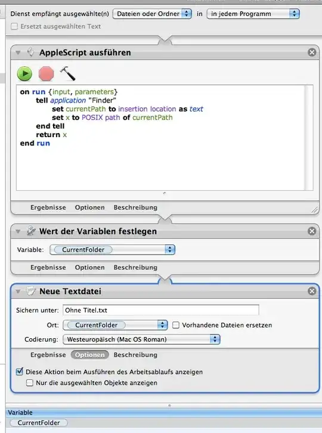Run the AppleScript with green play button
The width and height of the screenshot is (322, 433).
(24, 74)
